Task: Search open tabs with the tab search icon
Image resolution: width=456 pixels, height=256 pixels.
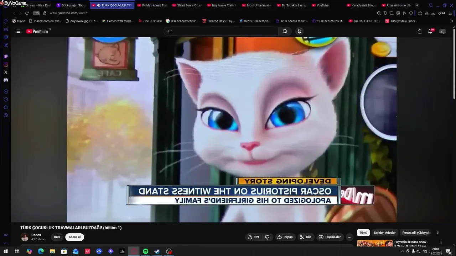Action: 431,5
